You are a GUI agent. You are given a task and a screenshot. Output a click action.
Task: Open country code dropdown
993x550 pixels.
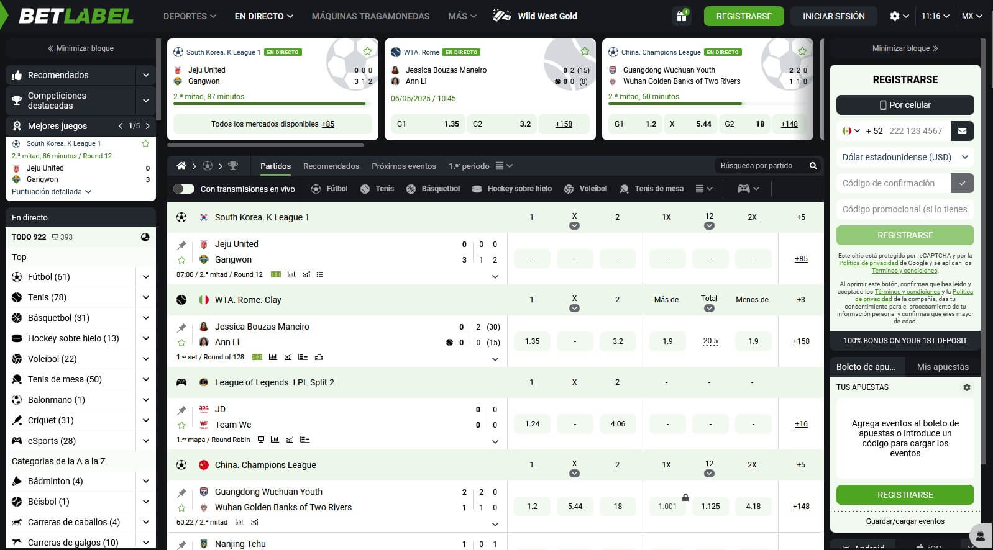(851, 131)
